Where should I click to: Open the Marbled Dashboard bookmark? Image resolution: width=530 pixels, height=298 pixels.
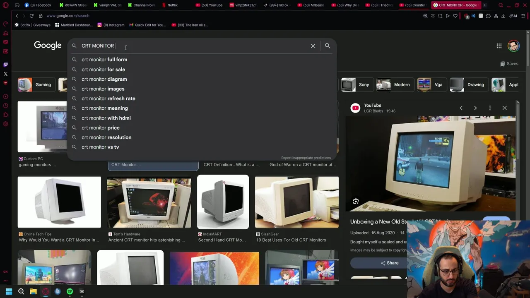pyautogui.click(x=74, y=25)
